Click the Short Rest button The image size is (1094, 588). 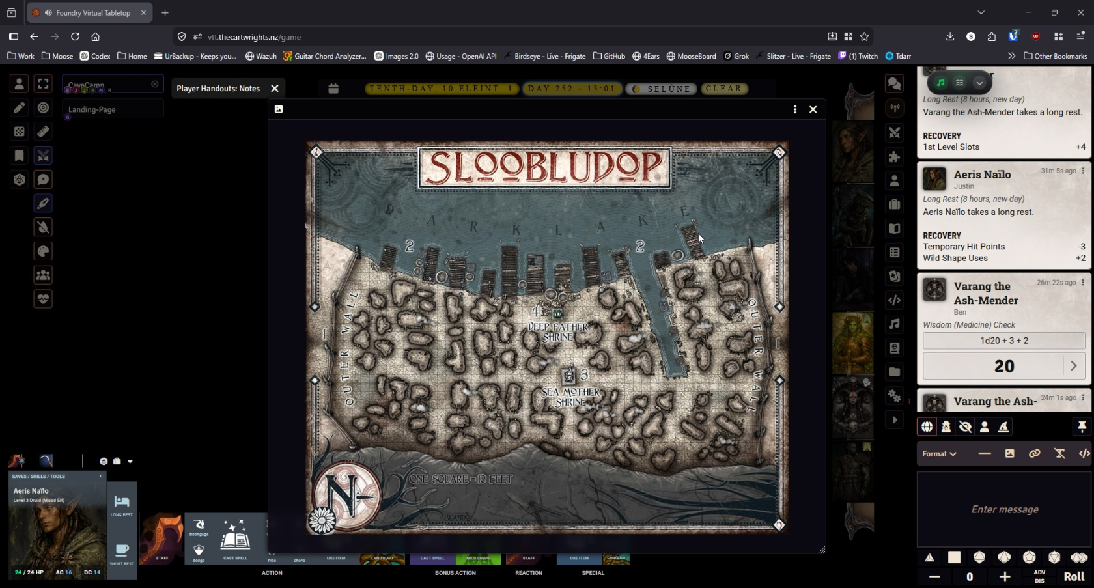click(x=122, y=554)
